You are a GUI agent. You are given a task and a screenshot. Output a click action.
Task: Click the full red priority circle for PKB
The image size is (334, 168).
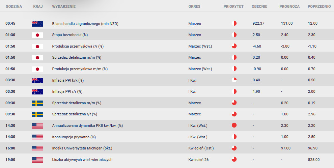[234, 125]
